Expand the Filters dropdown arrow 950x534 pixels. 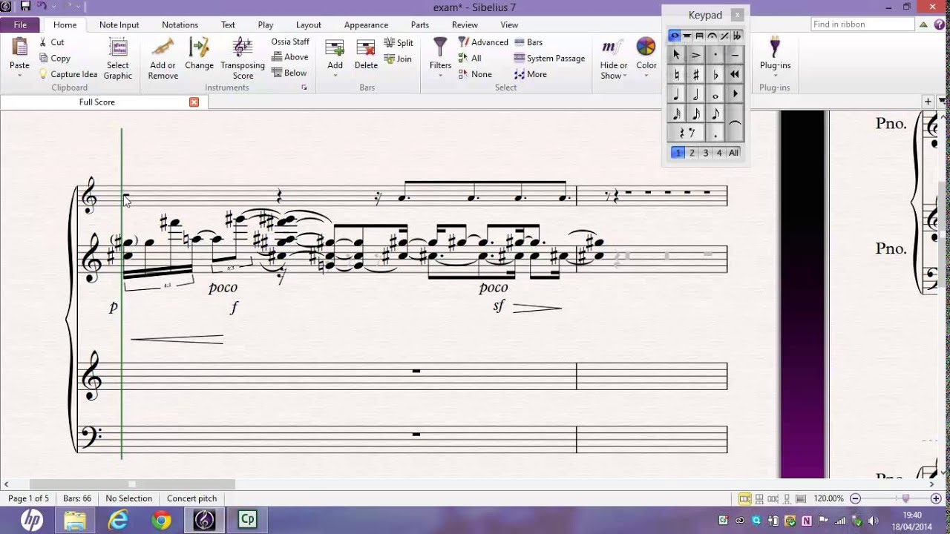440,76
